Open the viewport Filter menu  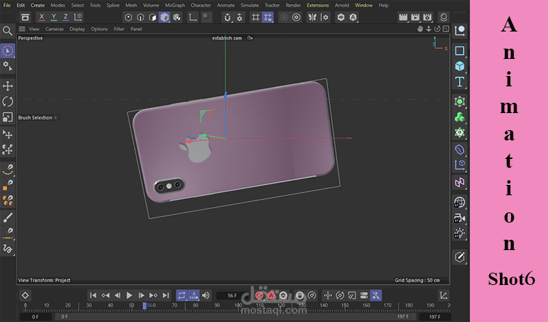[x=119, y=29]
